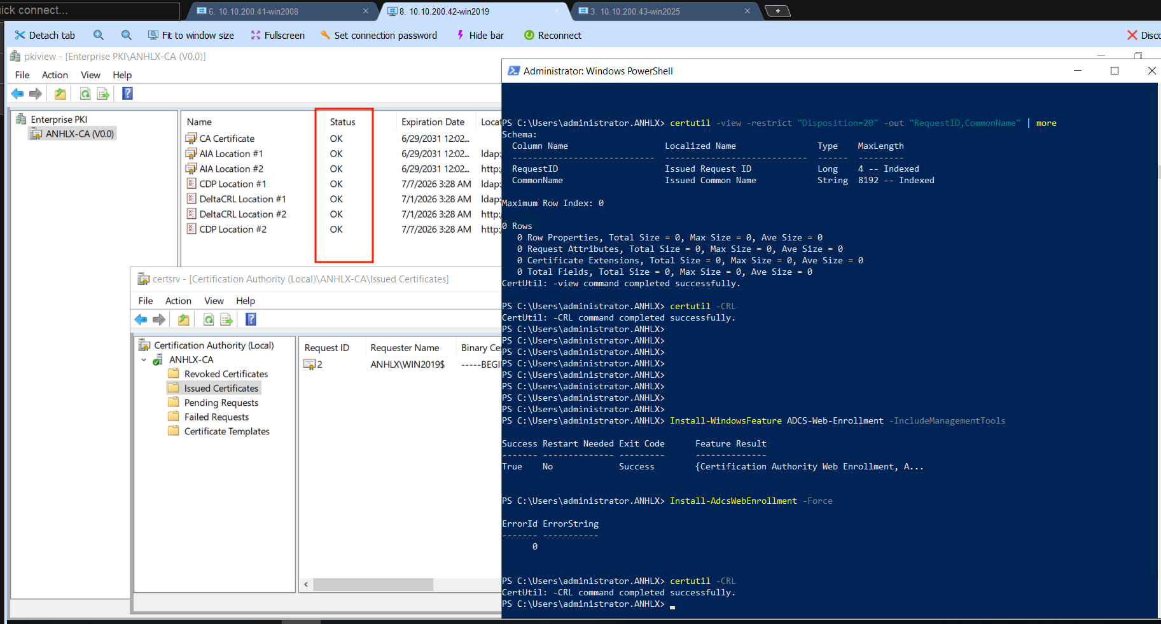Click the pkiview Refresh toolbar icon

(85, 94)
